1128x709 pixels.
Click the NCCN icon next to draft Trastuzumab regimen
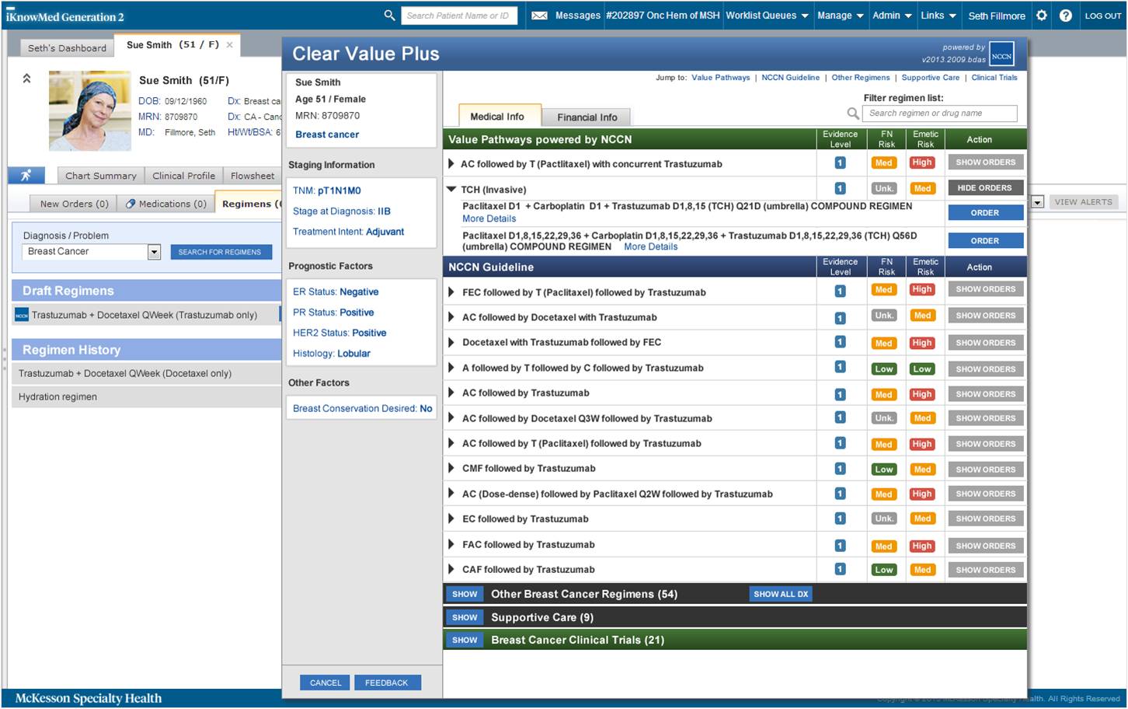click(22, 315)
